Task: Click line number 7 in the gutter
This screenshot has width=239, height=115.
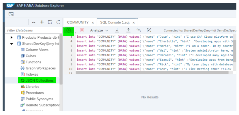Action: 71,55
